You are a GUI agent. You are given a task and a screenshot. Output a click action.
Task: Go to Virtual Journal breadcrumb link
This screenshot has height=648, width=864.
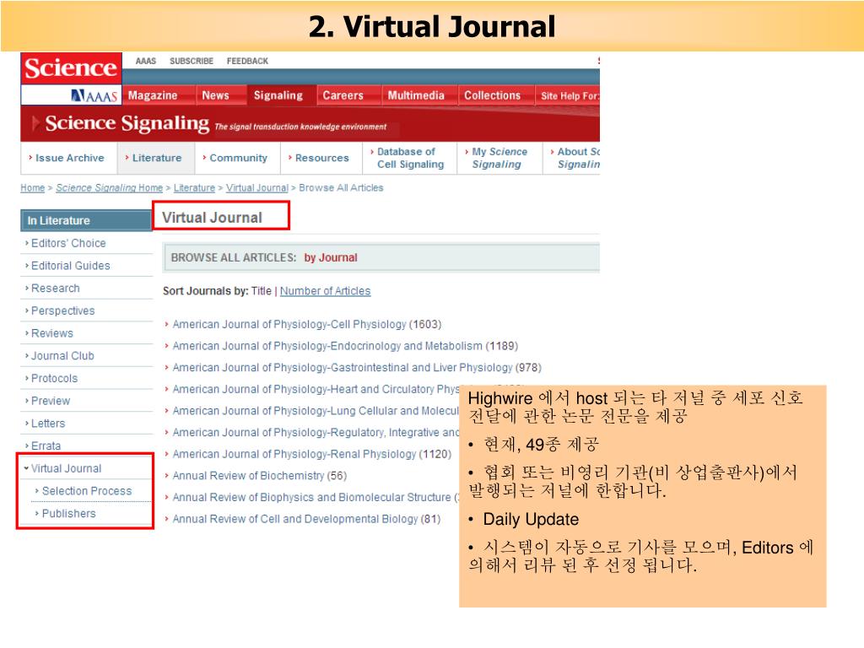257,188
